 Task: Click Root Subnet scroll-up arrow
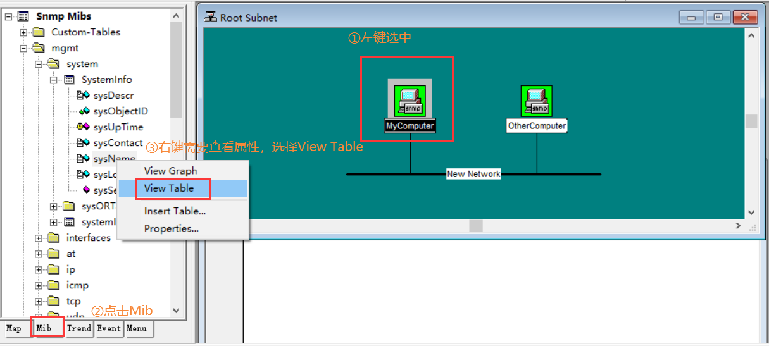coord(751,37)
